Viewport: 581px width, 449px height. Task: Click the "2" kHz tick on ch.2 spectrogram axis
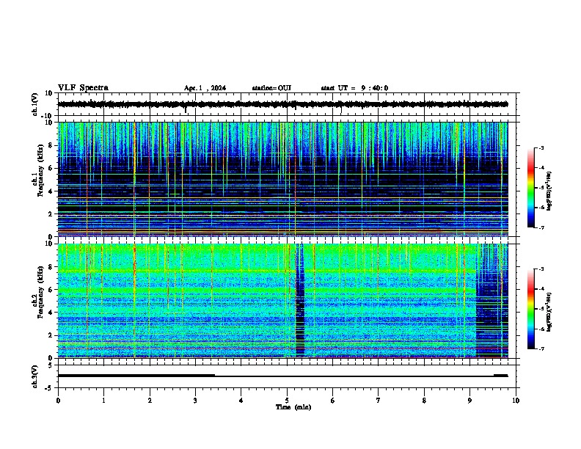pos(51,335)
